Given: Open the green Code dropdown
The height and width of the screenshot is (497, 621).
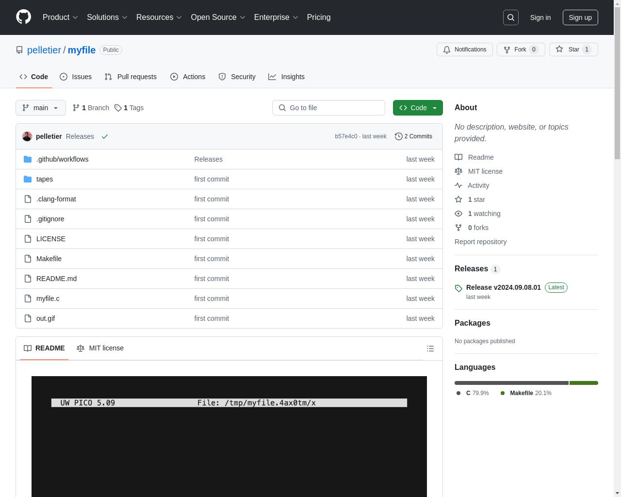Looking at the screenshot, I should [418, 108].
